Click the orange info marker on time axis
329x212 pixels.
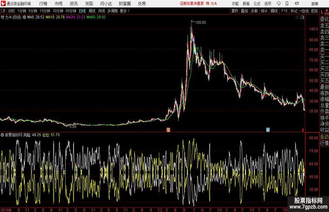pos(168,130)
